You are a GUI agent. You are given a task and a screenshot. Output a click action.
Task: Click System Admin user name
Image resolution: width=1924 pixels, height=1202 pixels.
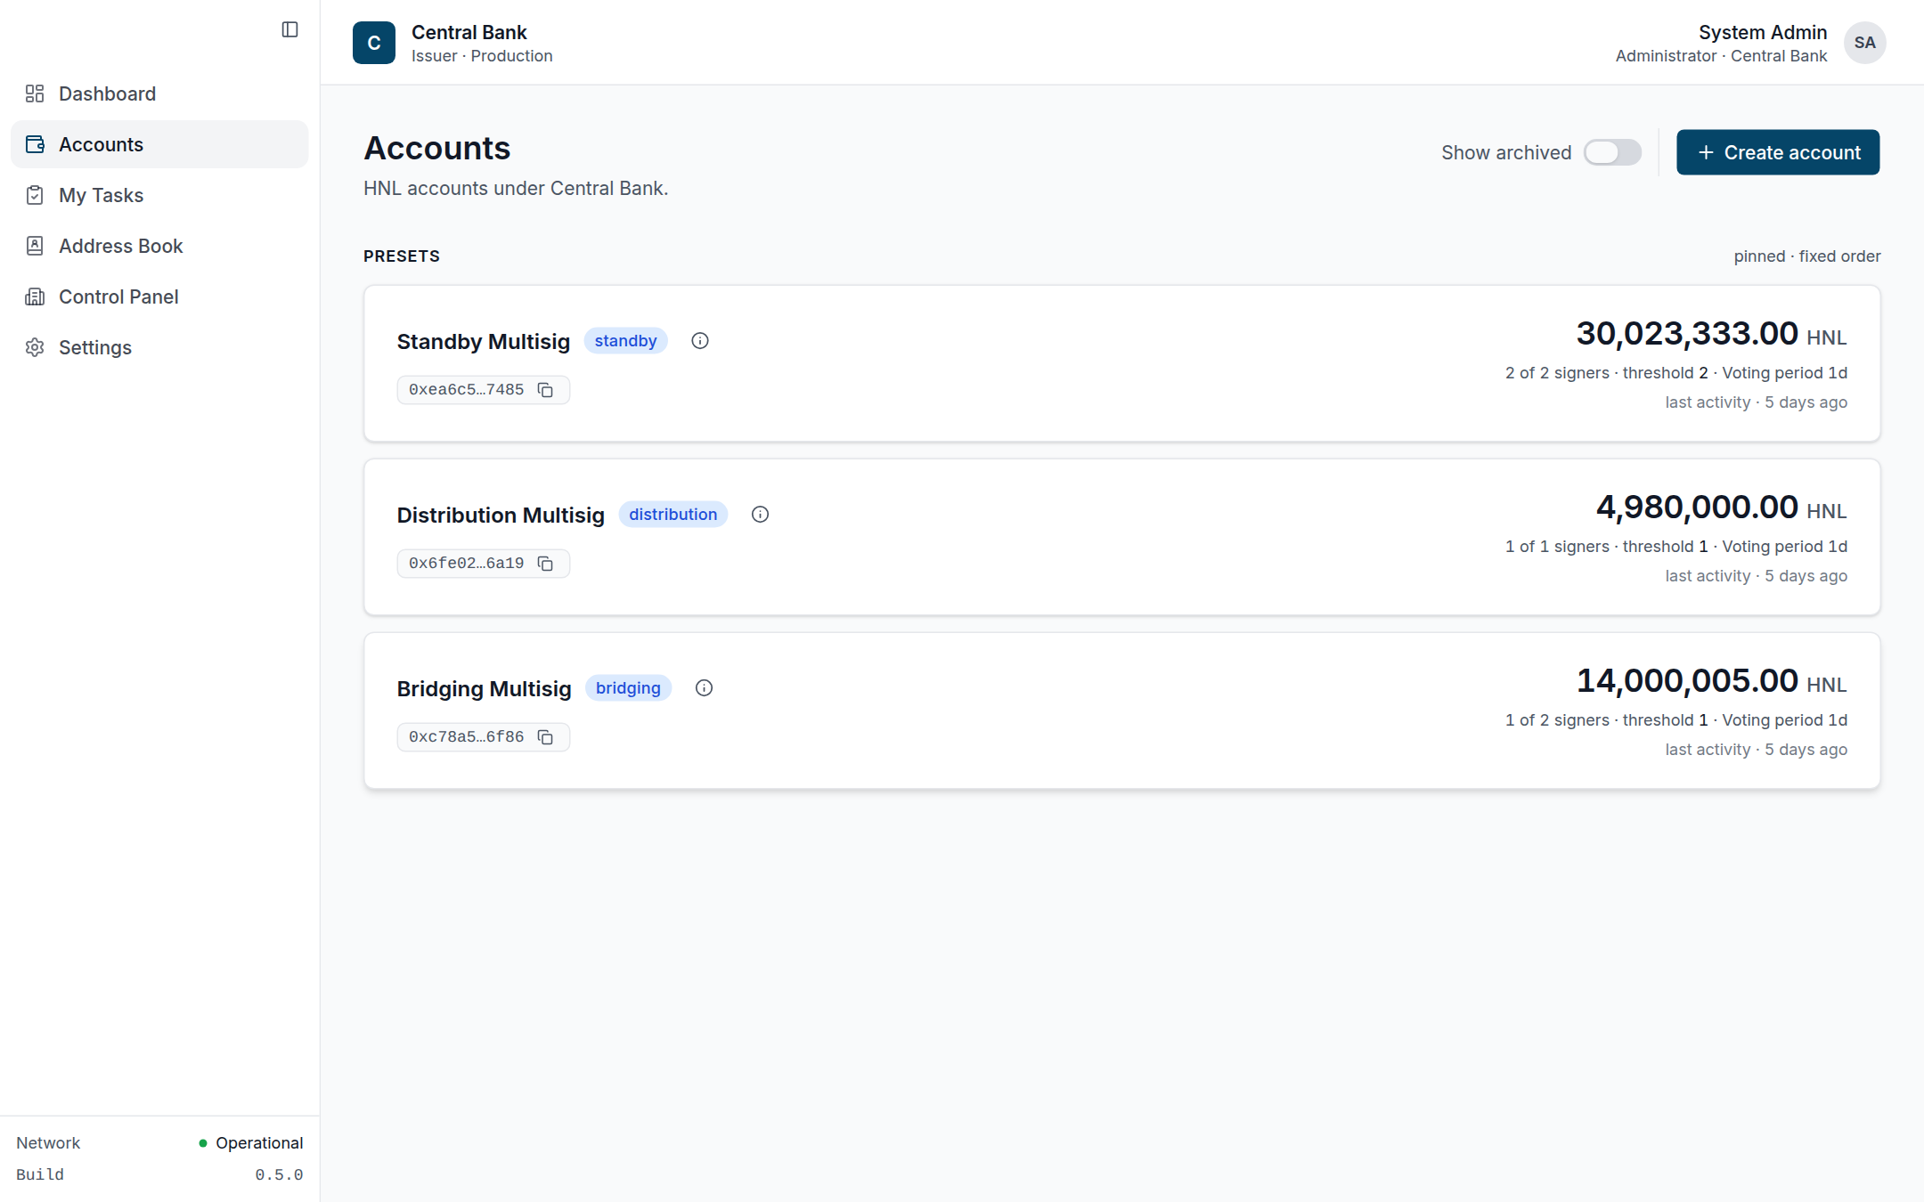point(1762,32)
